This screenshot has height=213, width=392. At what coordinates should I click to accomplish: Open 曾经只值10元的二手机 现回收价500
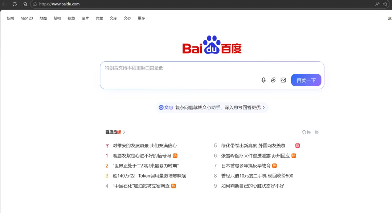tap(257, 176)
